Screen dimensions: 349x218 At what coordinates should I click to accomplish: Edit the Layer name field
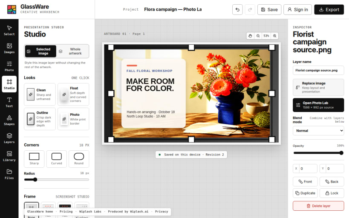click(x=318, y=70)
